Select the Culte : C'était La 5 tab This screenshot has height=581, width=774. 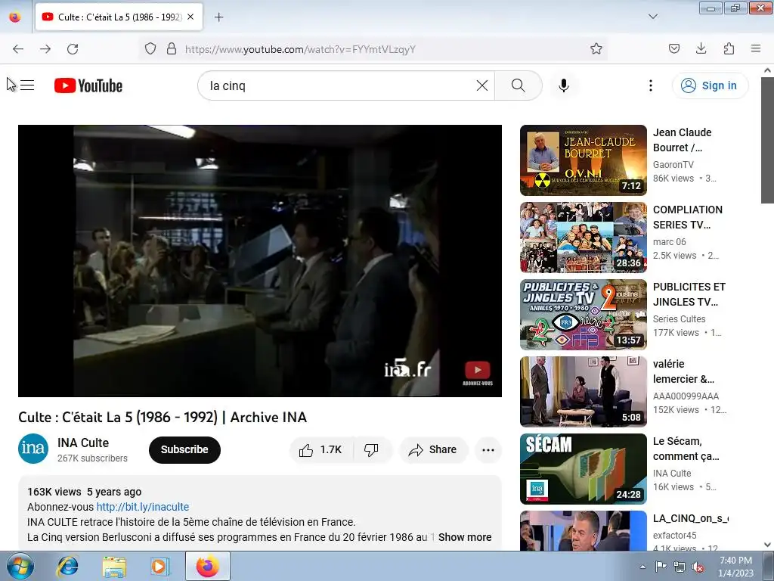[x=119, y=17]
